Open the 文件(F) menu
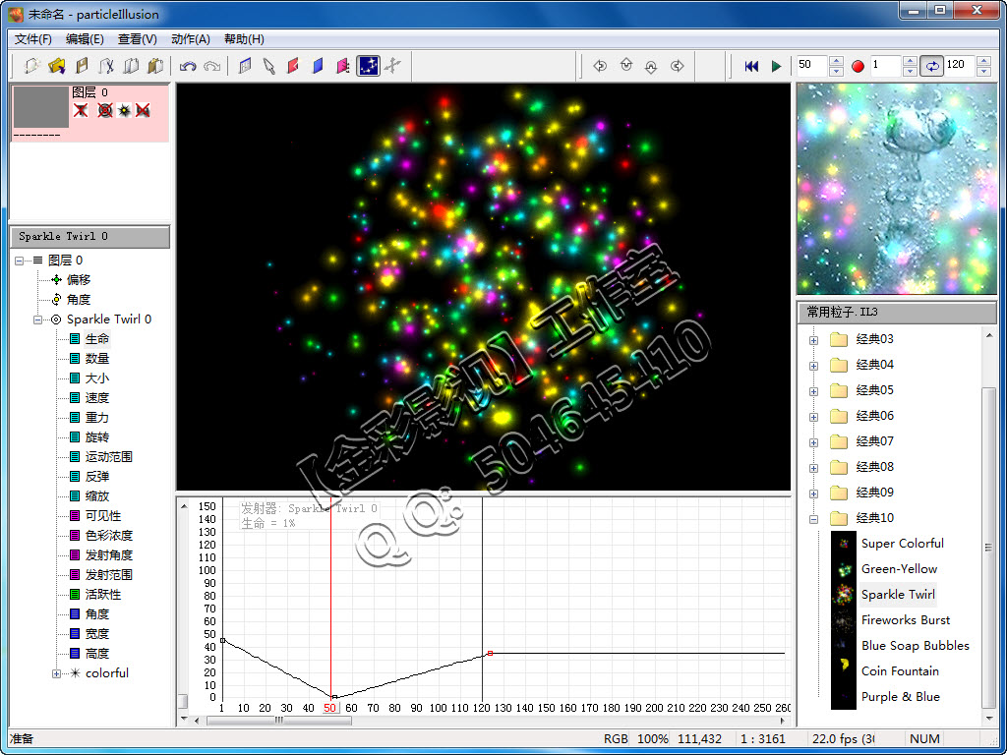Screen dimensions: 1007x755 tap(33, 39)
